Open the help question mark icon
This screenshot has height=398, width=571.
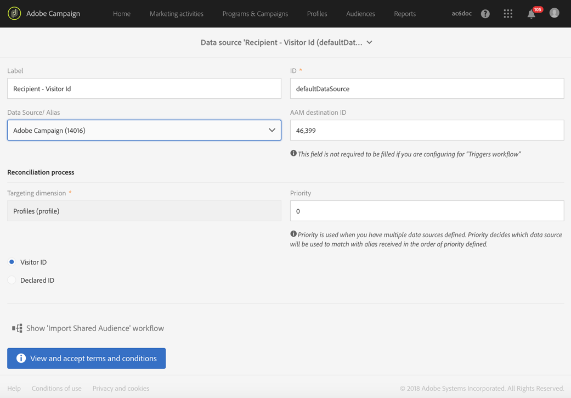(x=485, y=14)
